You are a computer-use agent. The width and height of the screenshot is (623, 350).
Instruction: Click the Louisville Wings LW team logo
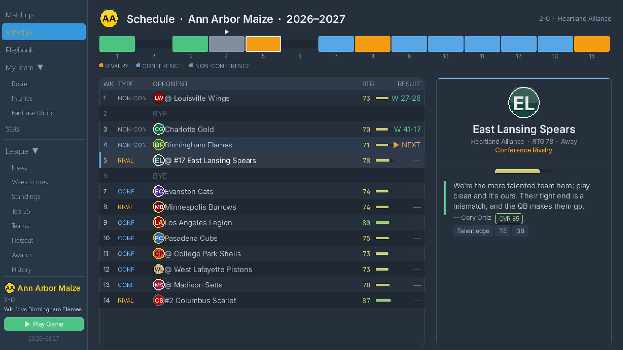[x=159, y=98]
